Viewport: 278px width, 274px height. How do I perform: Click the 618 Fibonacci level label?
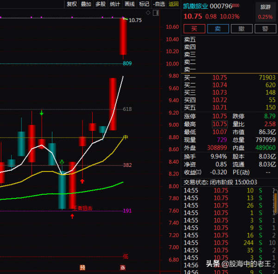tap(127, 109)
